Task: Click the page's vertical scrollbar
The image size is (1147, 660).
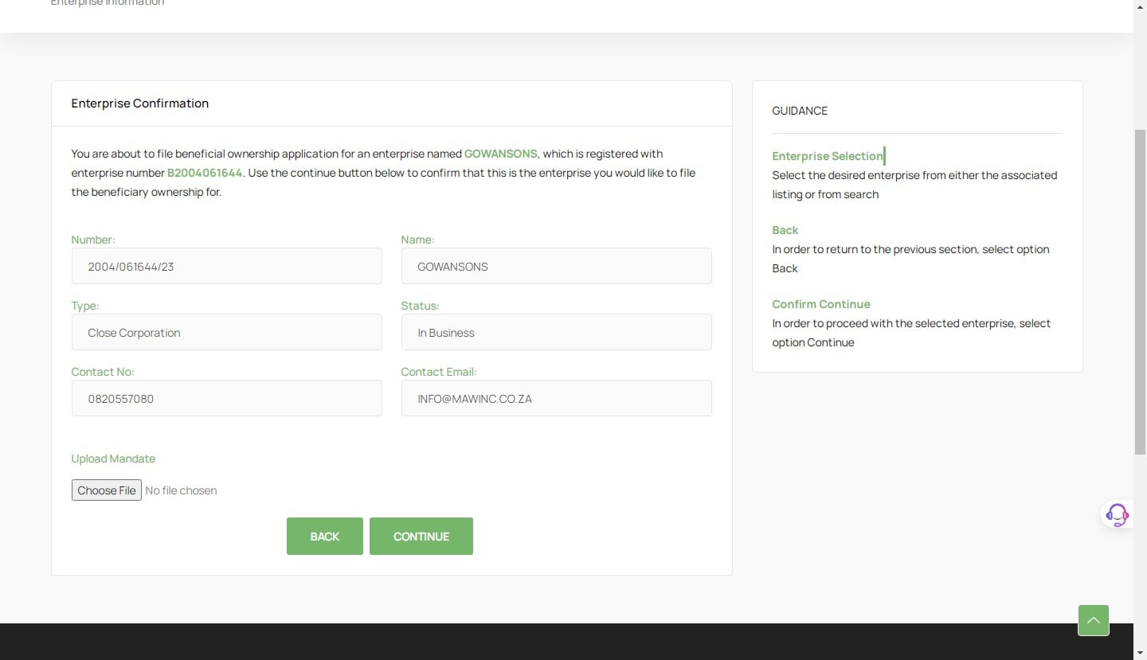Action: pyautogui.click(x=1140, y=291)
